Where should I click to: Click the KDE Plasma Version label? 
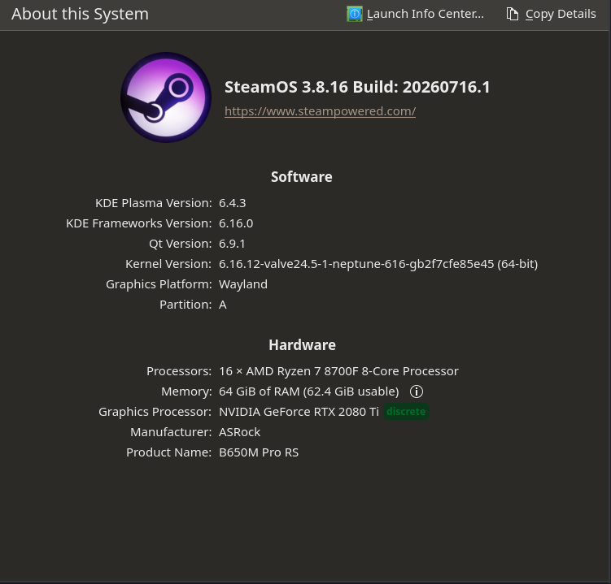(x=154, y=203)
